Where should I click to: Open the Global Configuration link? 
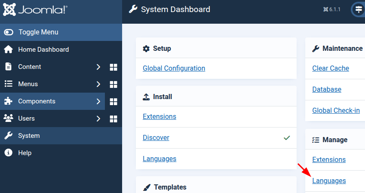(174, 68)
